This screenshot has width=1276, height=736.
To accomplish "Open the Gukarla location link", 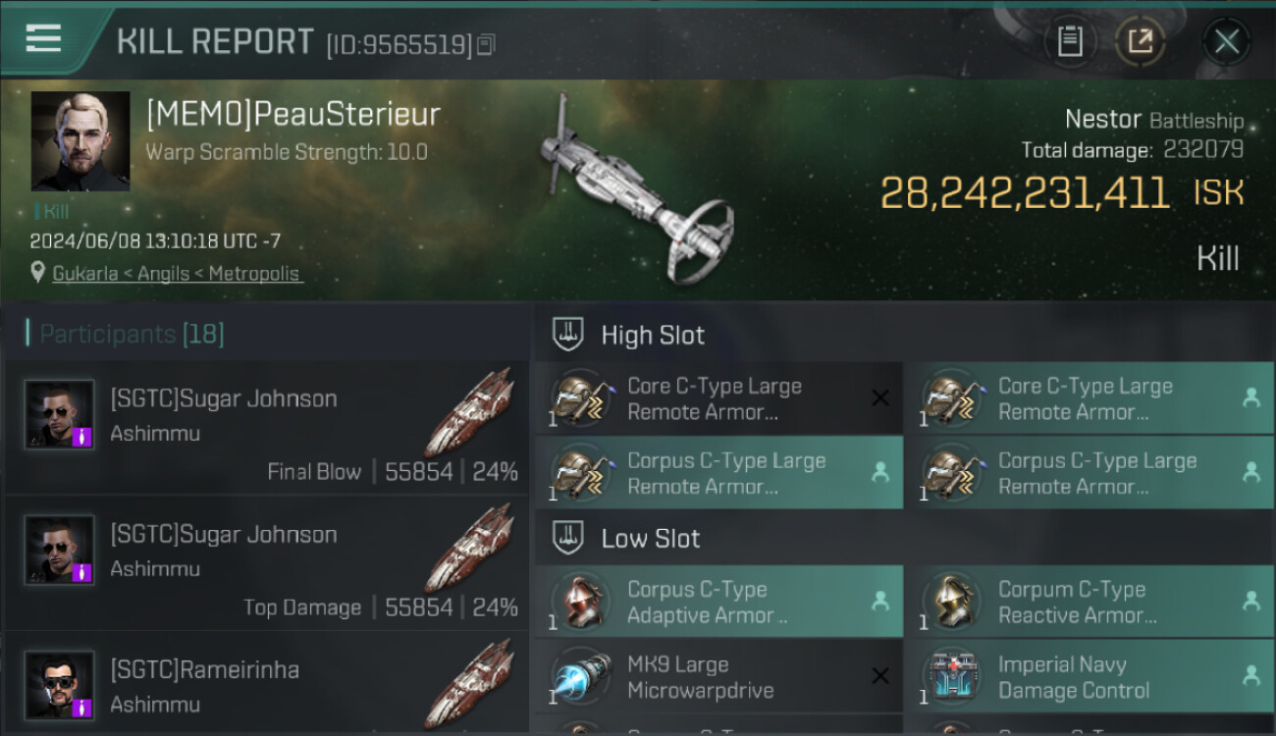I will pyautogui.click(x=178, y=274).
